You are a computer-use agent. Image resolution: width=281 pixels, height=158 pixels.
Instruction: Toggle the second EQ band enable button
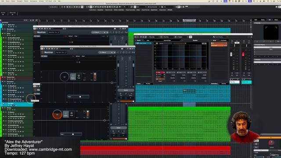point(171,72)
